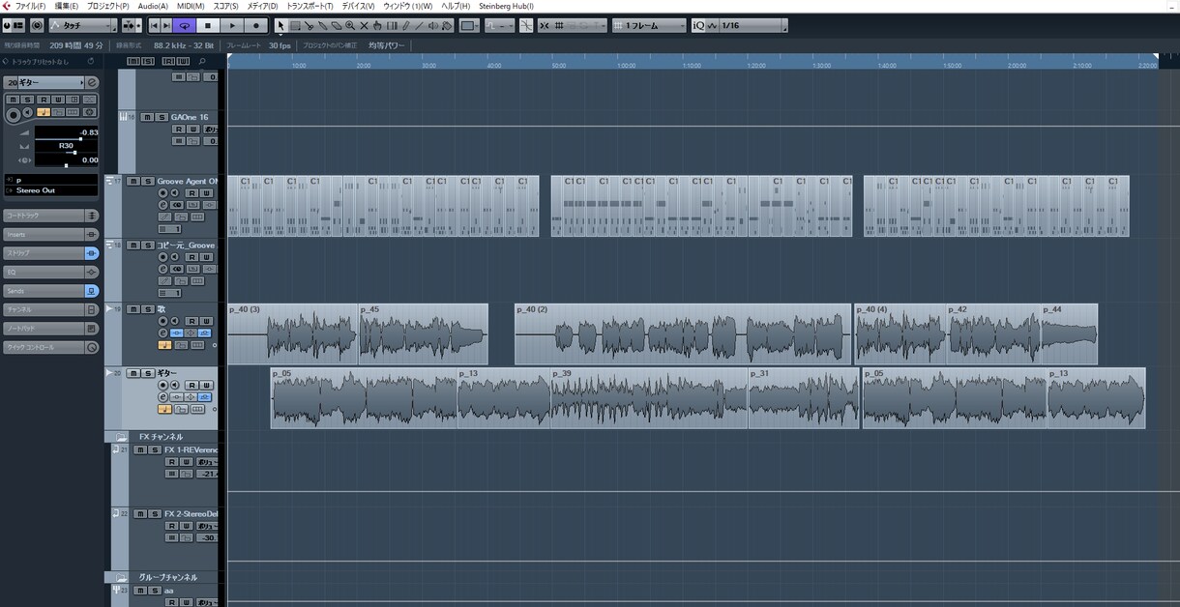
Task: Open the Audio(A) menu
Action: pos(153,6)
